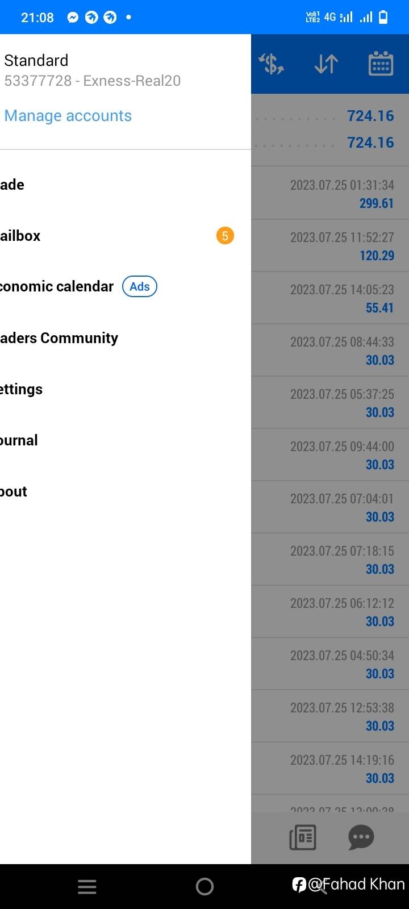Select history entry with value 299.61
This screenshot has height=909, width=409.
tap(330, 194)
